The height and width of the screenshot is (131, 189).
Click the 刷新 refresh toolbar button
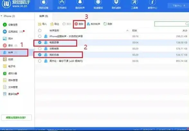108,24
